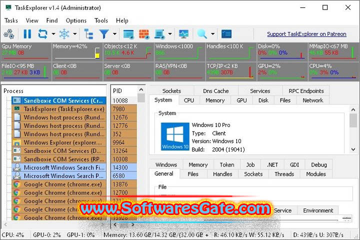This screenshot has width=360, height=240.
Task: Click the PID list scroll-up arrow
Action: (141, 89)
